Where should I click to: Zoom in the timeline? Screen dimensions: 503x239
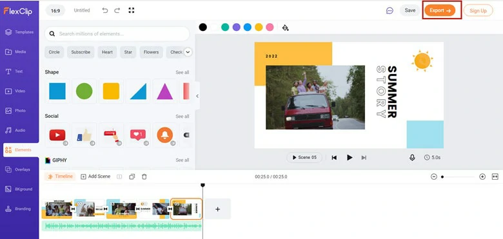482,177
